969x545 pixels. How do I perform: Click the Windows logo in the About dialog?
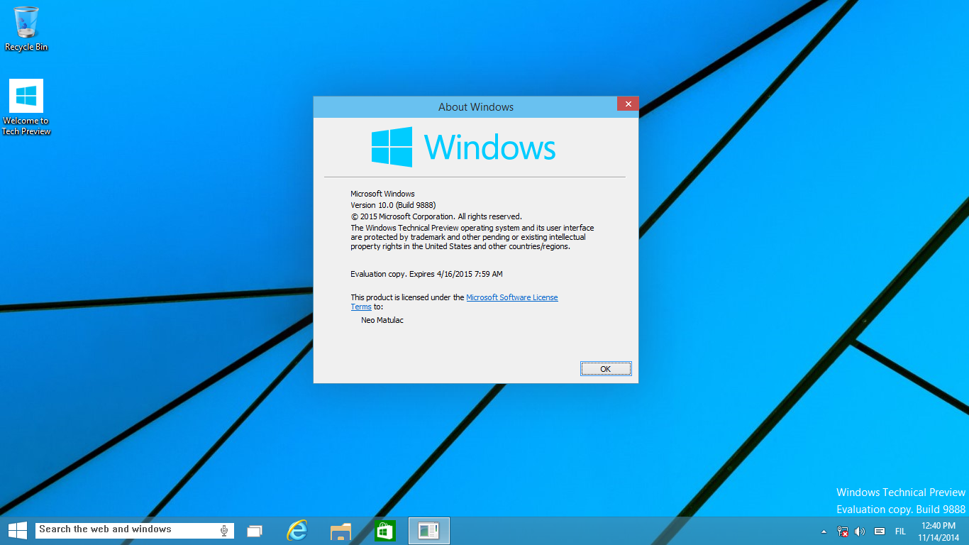coord(391,146)
